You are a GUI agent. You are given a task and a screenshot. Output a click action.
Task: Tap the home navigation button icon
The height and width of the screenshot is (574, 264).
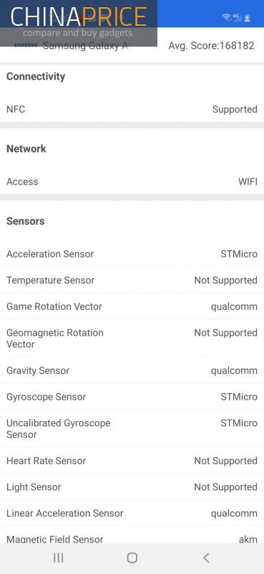132,557
